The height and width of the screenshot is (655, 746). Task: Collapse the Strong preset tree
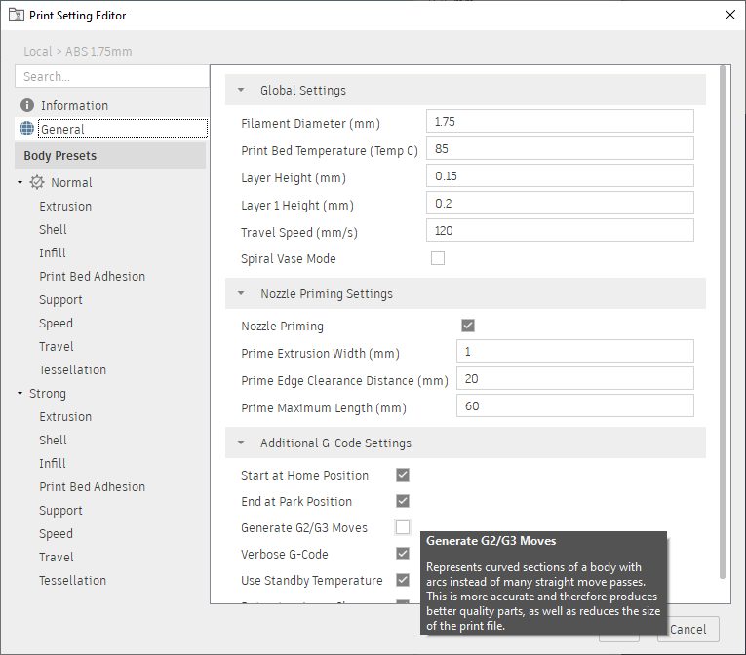20,394
